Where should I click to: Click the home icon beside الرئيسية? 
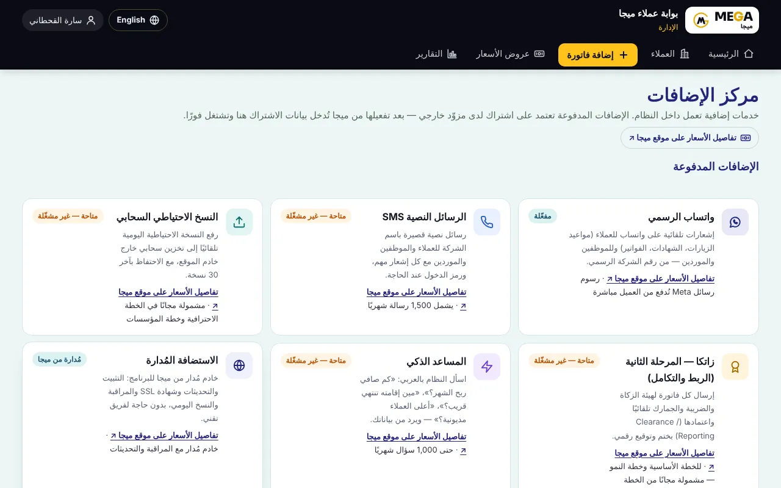point(749,54)
